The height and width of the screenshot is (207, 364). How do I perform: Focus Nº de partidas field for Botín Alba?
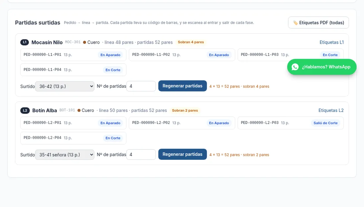[x=141, y=155]
